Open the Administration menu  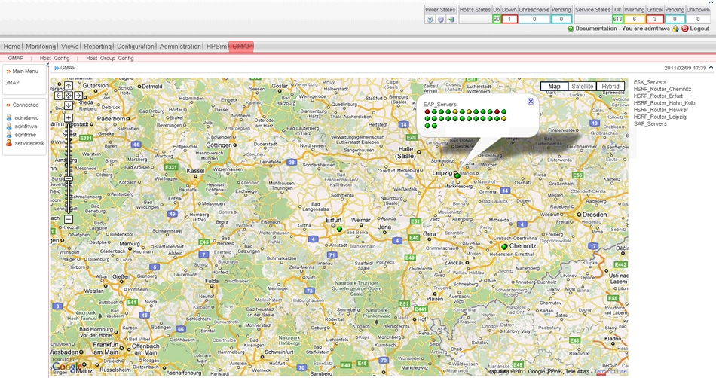tap(180, 47)
